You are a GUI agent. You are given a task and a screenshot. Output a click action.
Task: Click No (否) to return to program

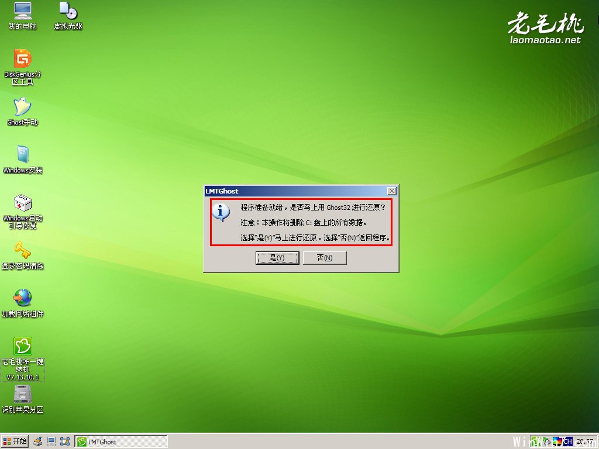tap(325, 258)
